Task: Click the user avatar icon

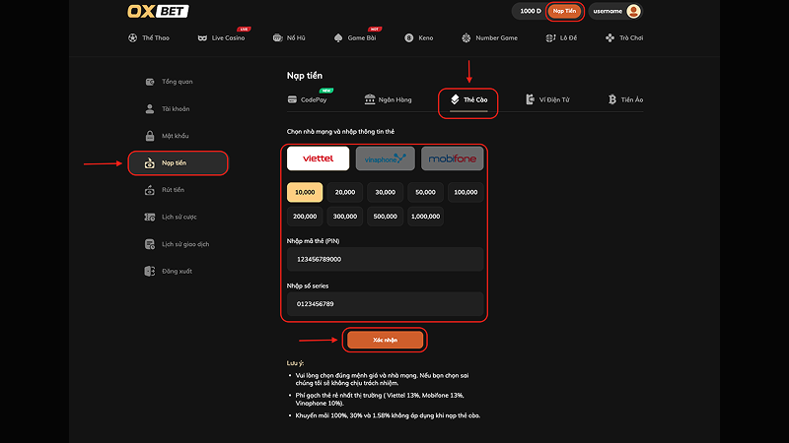Action: [x=633, y=11]
